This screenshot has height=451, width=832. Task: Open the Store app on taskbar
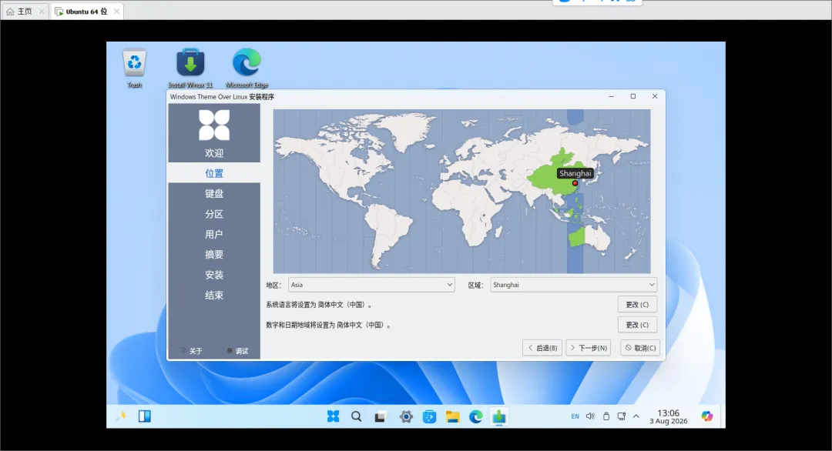click(429, 416)
